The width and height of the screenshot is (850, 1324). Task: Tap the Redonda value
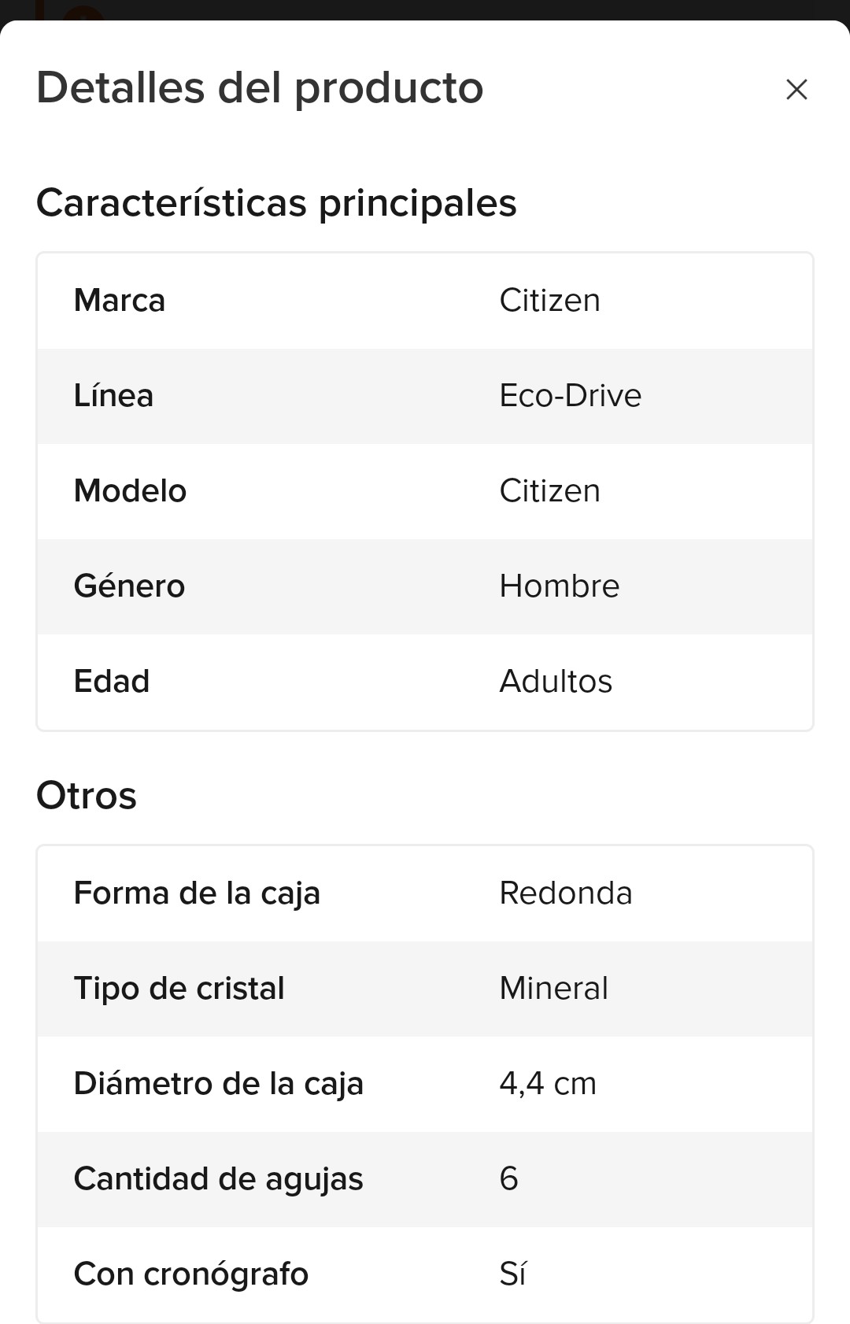[566, 893]
